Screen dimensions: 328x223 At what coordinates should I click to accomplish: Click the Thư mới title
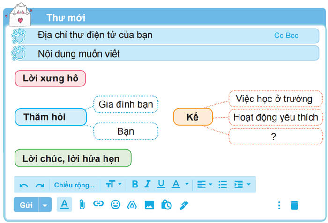[x=66, y=18]
